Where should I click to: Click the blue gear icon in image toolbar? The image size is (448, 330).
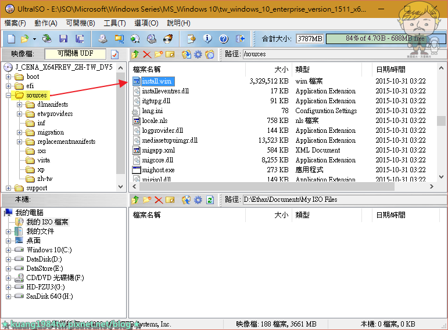[x=198, y=54]
